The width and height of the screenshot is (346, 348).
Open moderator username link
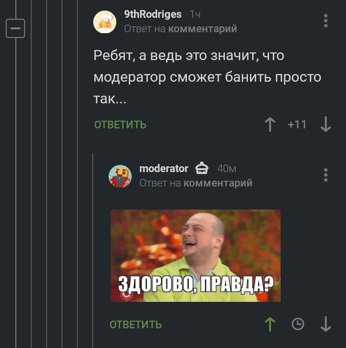point(164,169)
